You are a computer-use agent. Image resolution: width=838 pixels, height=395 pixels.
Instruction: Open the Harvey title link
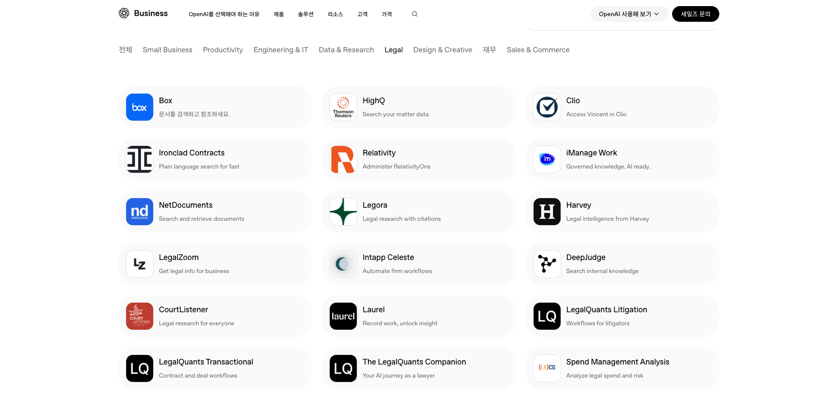pyautogui.click(x=579, y=205)
